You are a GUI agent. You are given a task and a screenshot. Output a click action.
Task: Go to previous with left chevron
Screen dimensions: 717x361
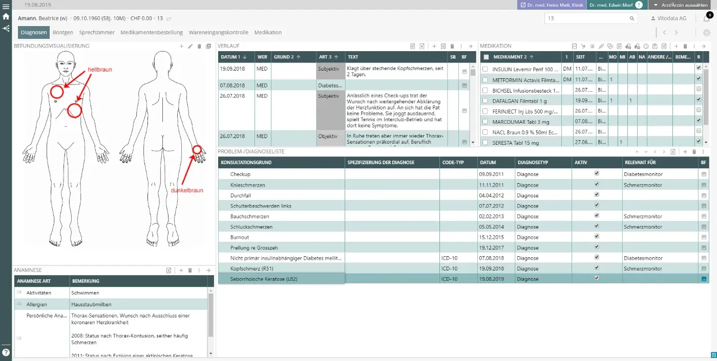[x=664, y=33]
